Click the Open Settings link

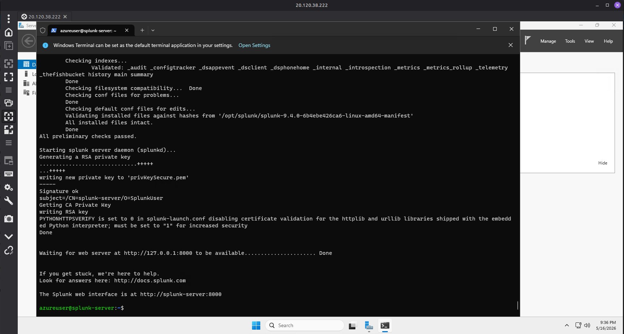click(x=254, y=45)
